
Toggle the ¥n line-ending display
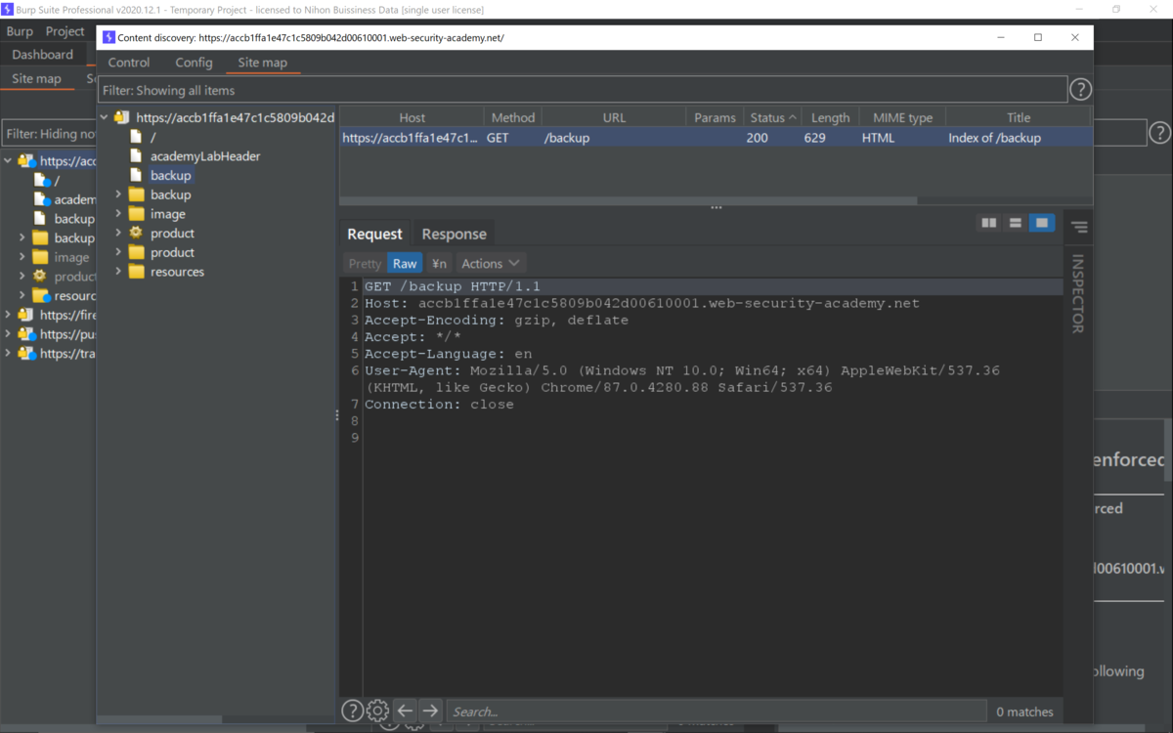(x=438, y=263)
